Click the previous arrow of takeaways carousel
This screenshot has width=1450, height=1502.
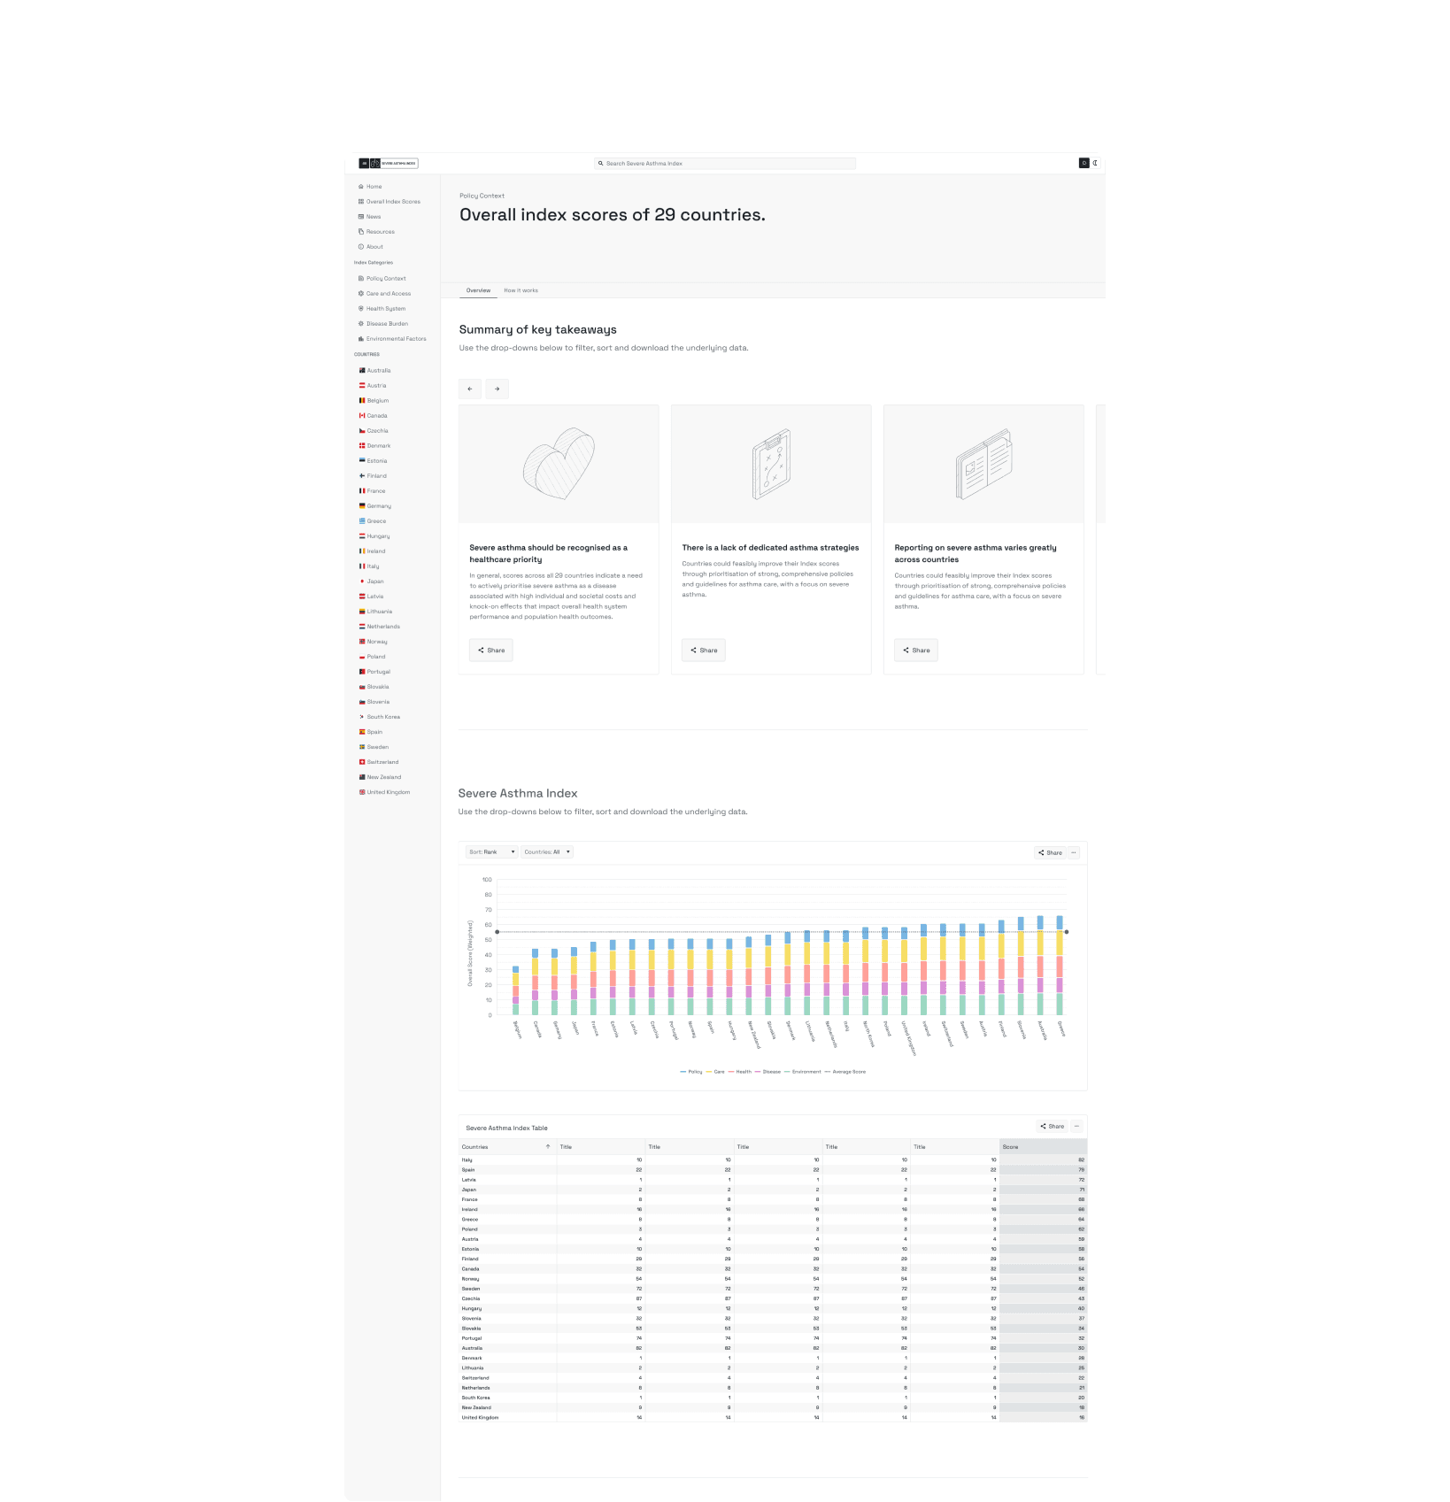[x=470, y=389]
